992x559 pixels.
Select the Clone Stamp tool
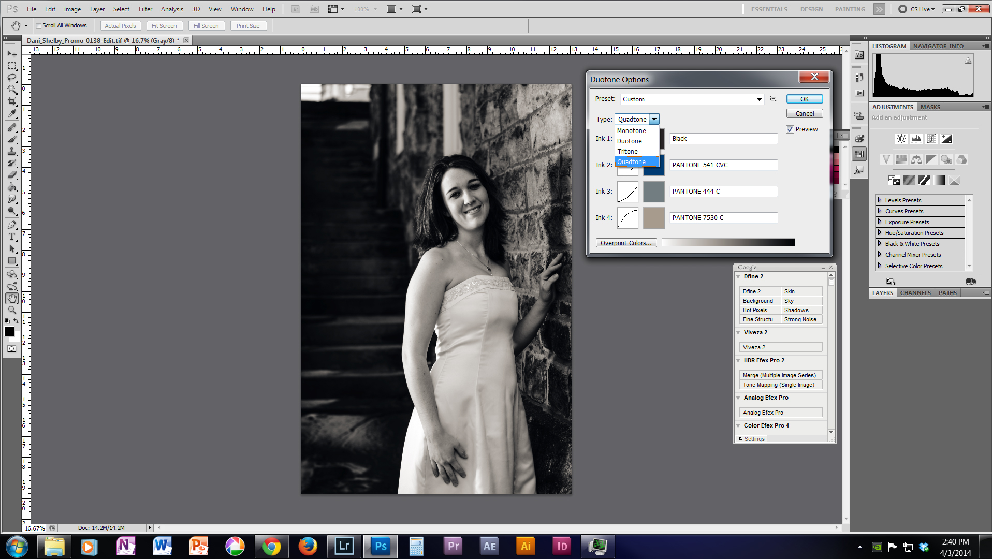pos(12,151)
